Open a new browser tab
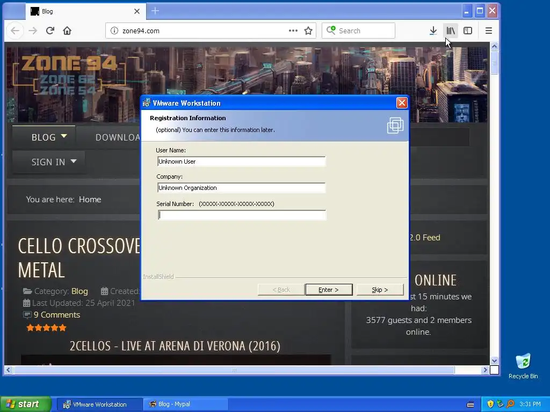 [x=155, y=11]
